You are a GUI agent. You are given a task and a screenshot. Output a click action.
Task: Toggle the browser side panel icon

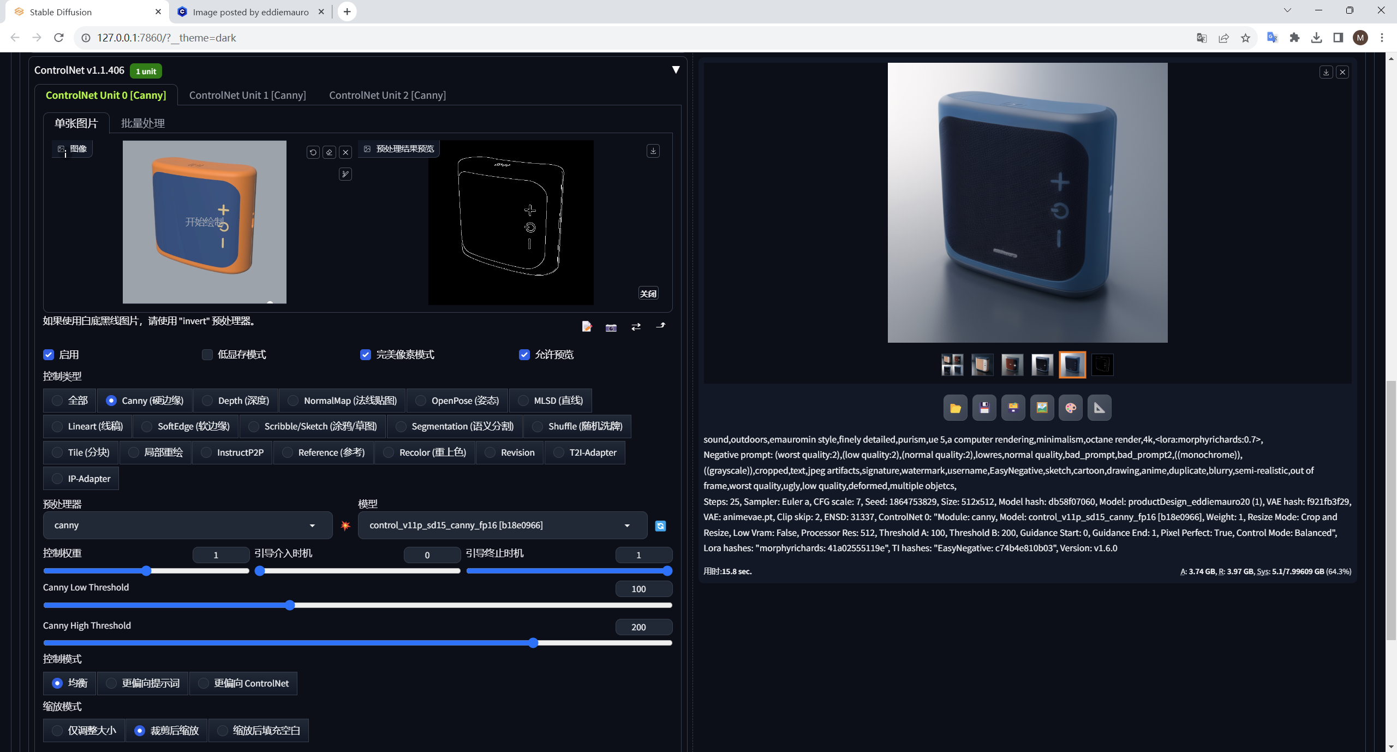tap(1338, 38)
